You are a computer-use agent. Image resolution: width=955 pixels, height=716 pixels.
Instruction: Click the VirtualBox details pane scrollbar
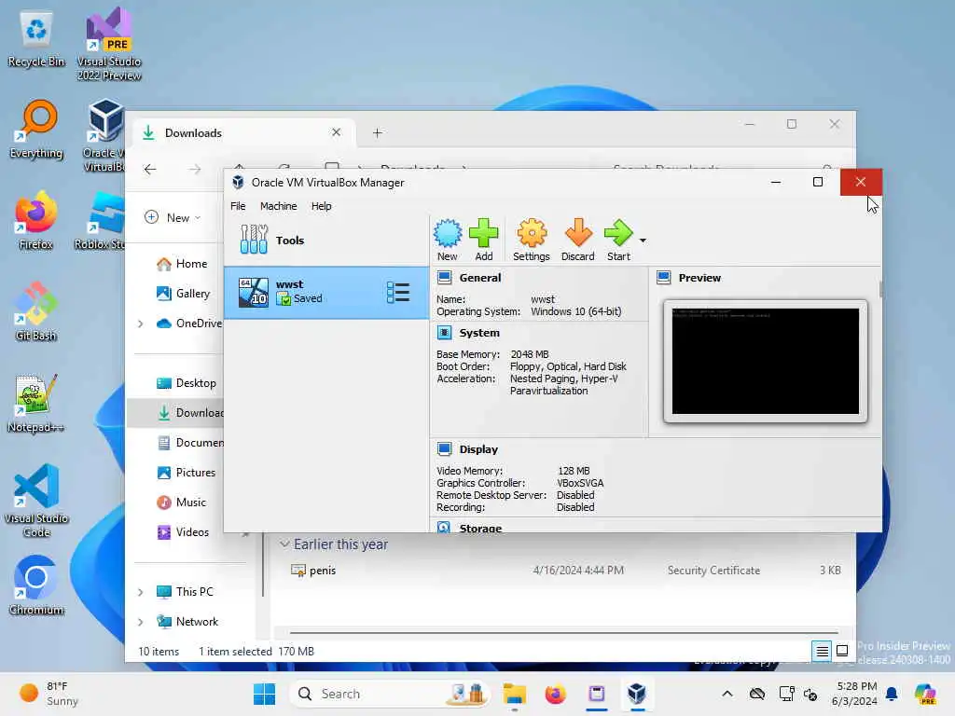[880, 290]
